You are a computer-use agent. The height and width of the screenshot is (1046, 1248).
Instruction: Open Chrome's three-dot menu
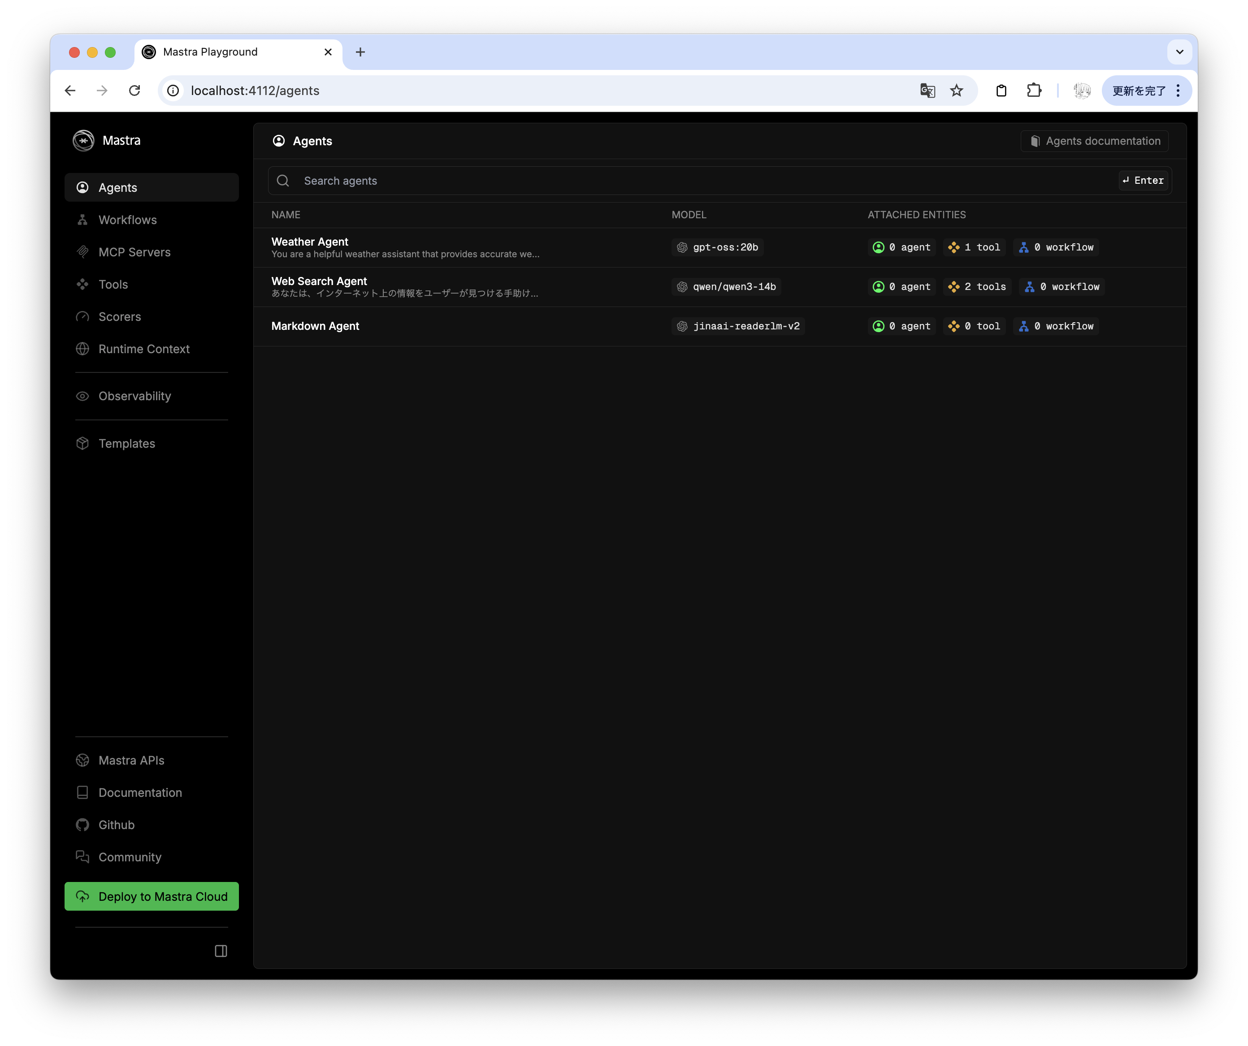(1178, 90)
